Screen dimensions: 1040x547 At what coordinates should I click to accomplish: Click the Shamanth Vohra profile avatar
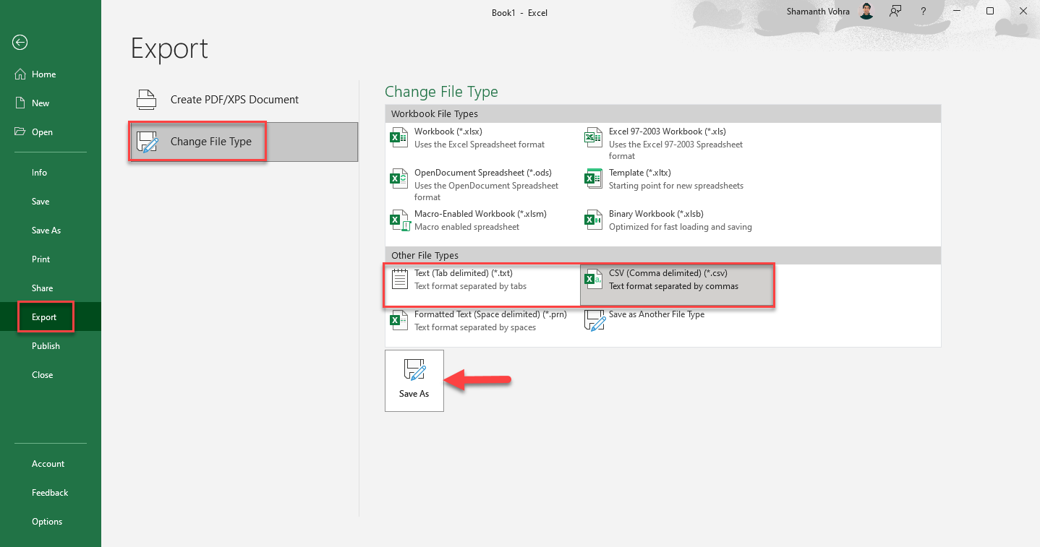click(x=867, y=11)
